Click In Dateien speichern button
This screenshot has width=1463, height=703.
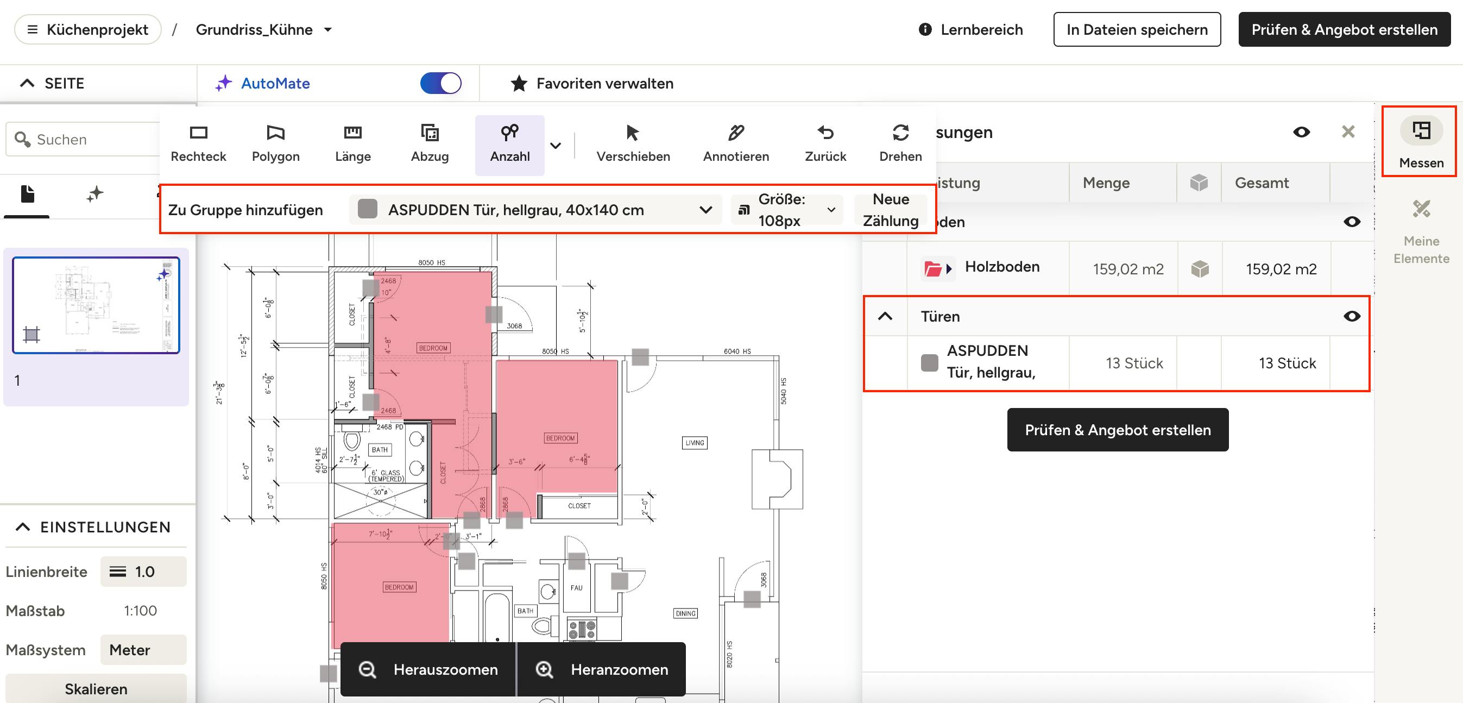click(1137, 29)
